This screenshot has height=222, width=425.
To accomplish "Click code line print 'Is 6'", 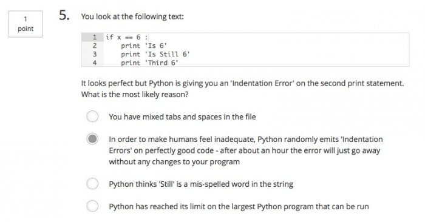I will tap(144, 45).
